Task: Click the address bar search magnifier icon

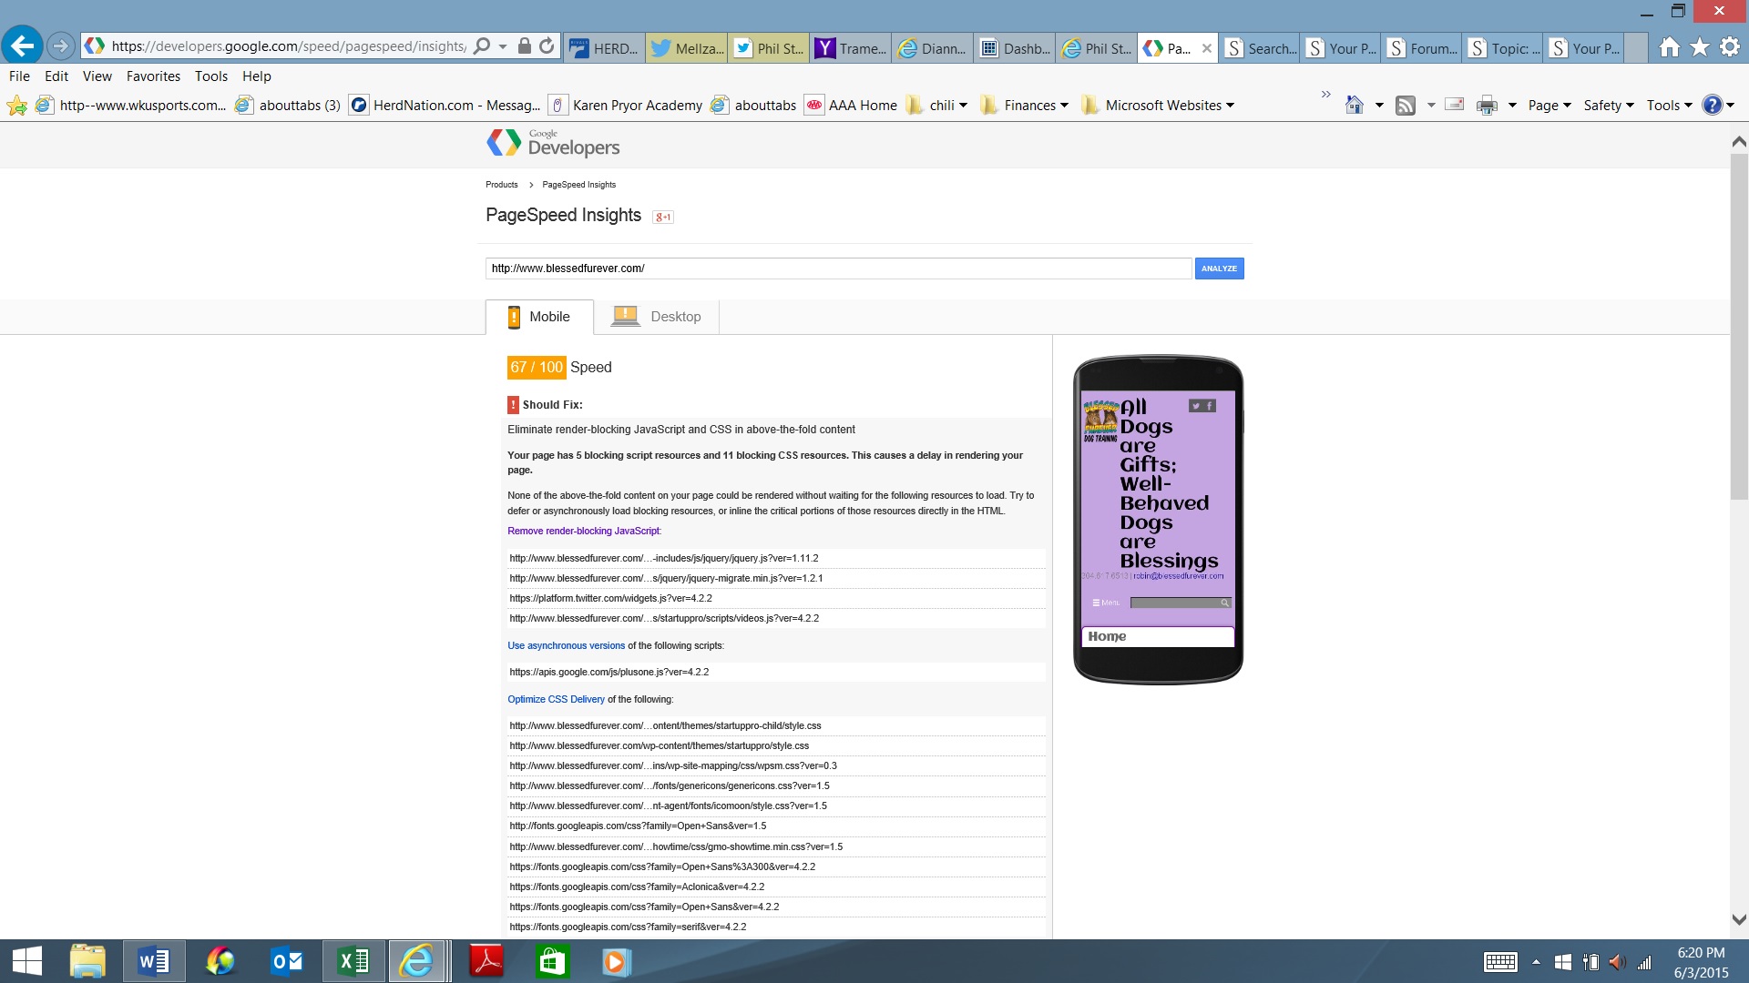Action: pos(482,46)
